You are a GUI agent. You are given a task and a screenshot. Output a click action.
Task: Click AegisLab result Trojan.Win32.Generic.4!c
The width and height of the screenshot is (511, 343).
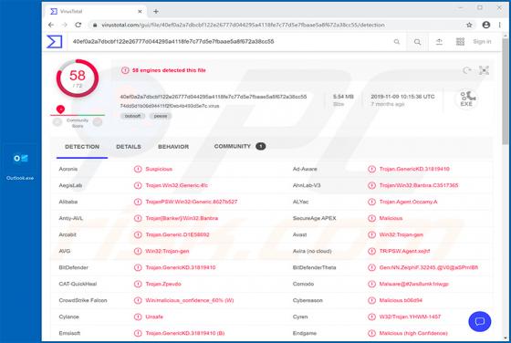(177, 185)
